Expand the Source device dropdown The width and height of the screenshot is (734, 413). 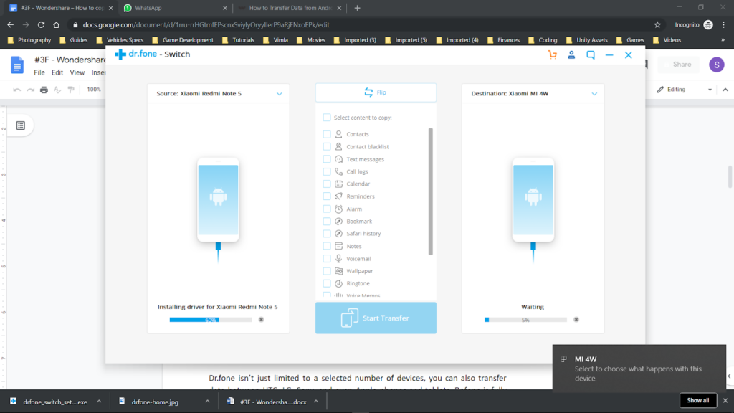(280, 94)
